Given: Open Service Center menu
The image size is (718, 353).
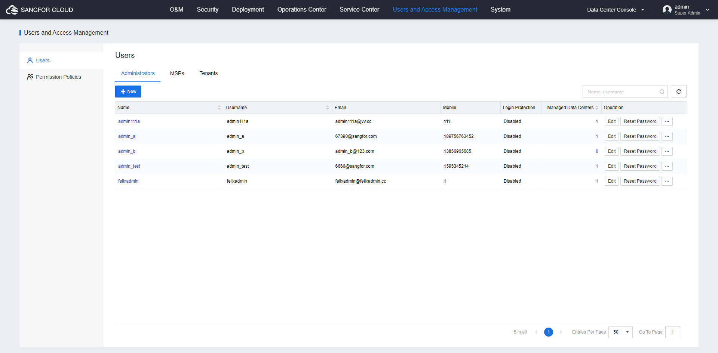Looking at the screenshot, I should tap(359, 10).
